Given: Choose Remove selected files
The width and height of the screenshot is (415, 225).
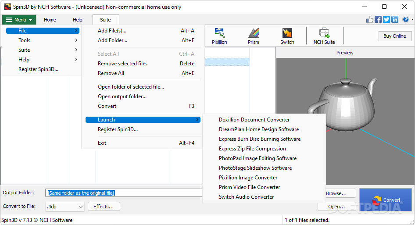Looking at the screenshot, I should pyautogui.click(x=143, y=64).
